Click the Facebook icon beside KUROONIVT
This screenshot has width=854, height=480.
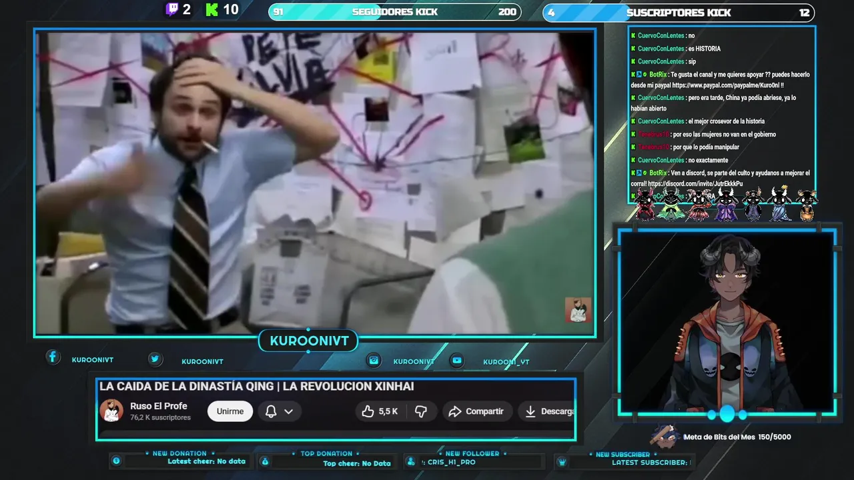[x=53, y=357]
